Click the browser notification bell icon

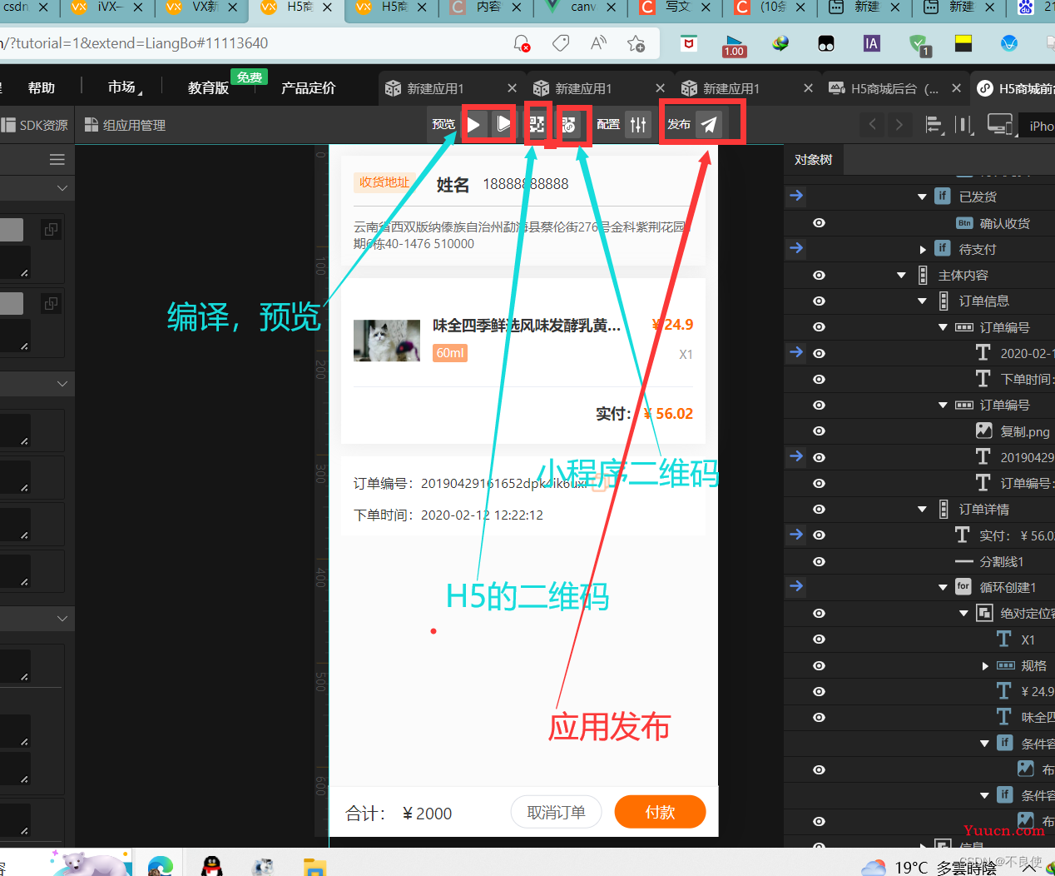click(x=522, y=43)
